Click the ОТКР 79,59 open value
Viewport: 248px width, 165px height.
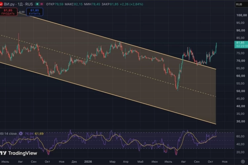coord(55,4)
